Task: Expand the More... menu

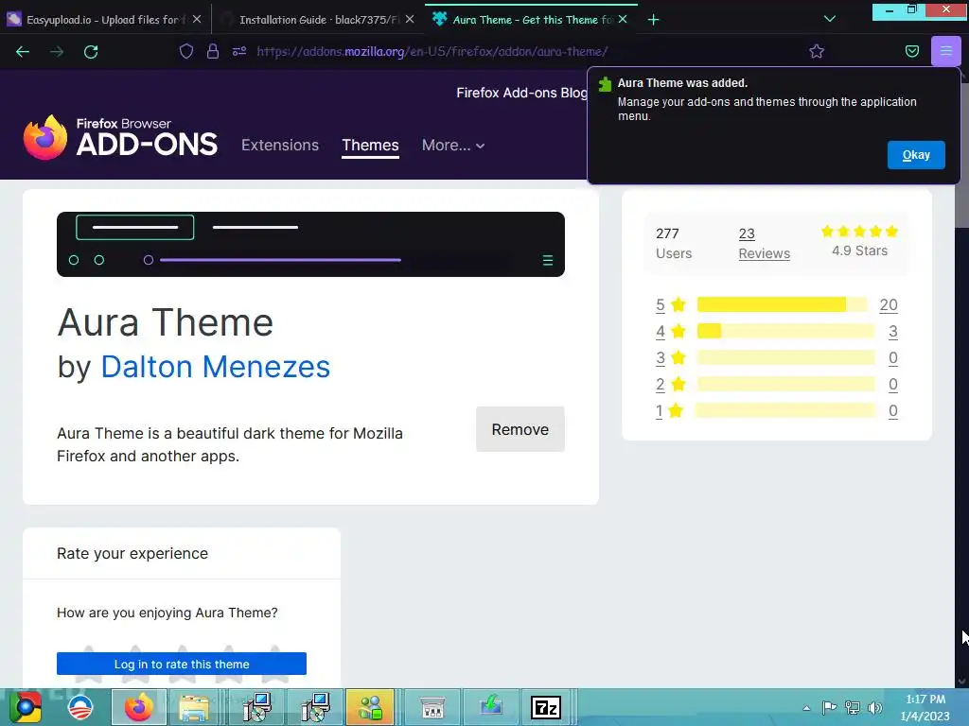Action: 453,145
